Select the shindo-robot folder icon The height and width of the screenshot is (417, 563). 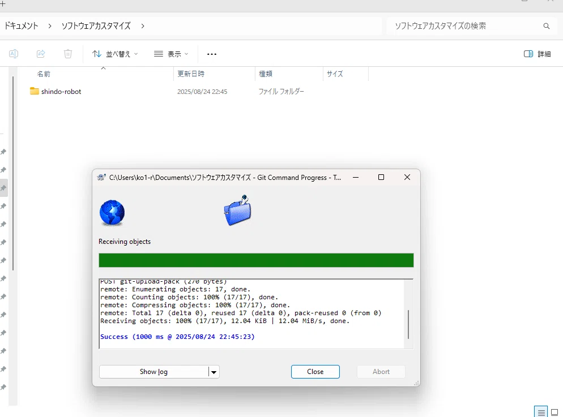point(35,91)
